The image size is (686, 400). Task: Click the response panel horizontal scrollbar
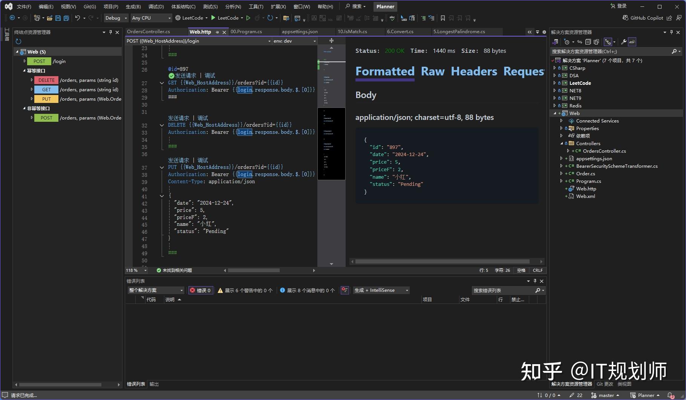[442, 261]
